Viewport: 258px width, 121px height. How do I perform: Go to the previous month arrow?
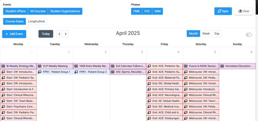59,34
